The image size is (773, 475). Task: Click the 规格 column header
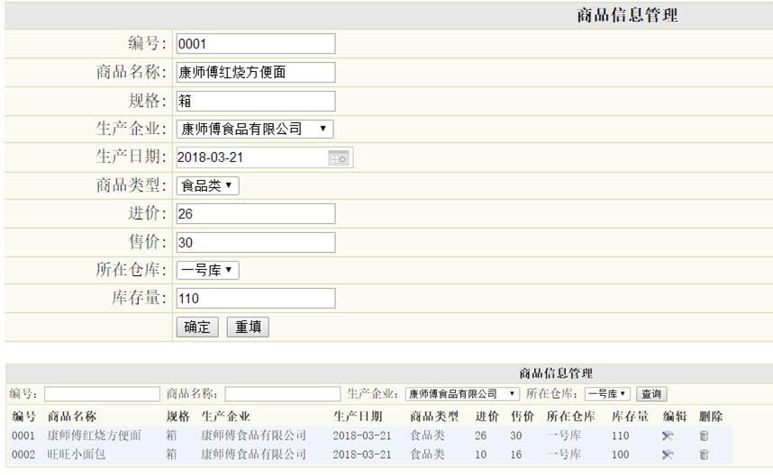[x=177, y=417]
